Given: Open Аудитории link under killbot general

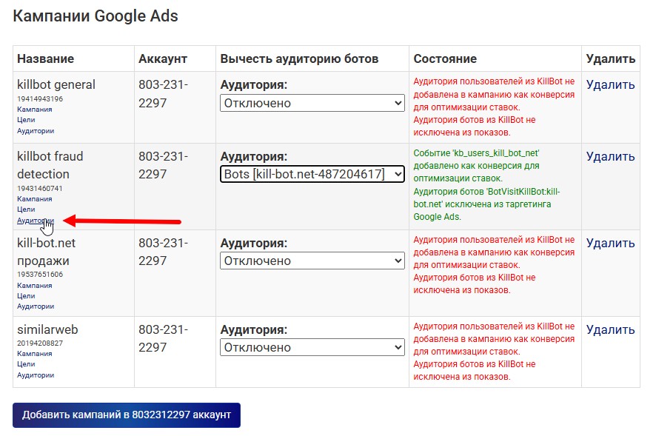Looking at the screenshot, I should coord(36,130).
